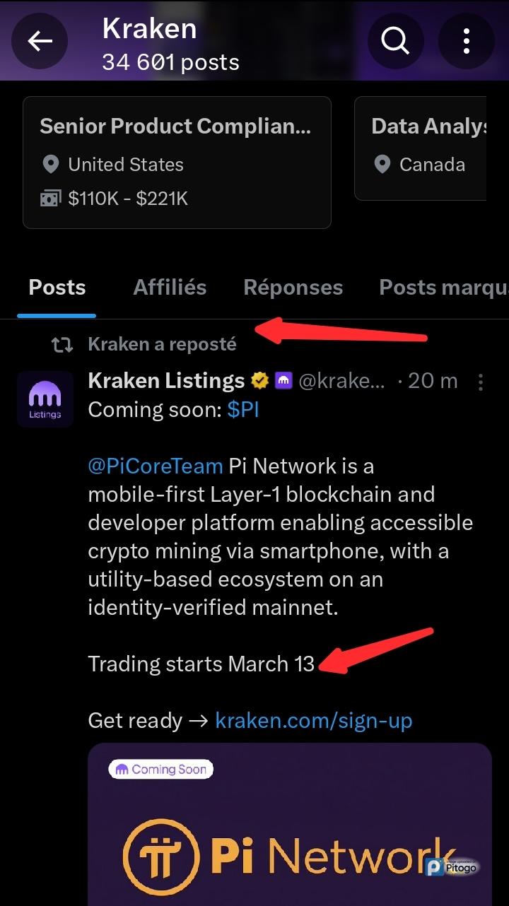Image resolution: width=509 pixels, height=906 pixels.
Task: Tap the Kraken Listings account name
Action: [166, 381]
